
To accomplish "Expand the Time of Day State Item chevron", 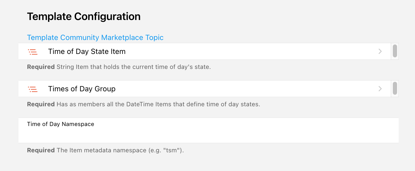I will 380,51.
